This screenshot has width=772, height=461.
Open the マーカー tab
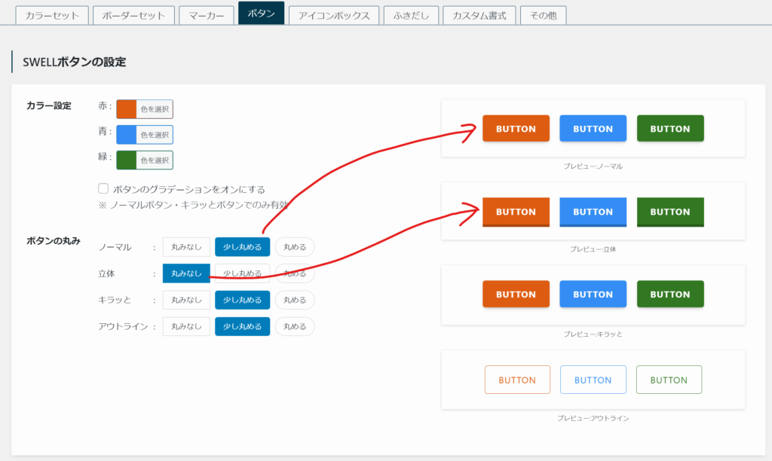coord(206,15)
